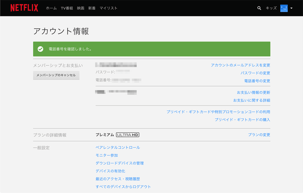
Task: Click the プレミアム plan name
Action: coord(105,135)
